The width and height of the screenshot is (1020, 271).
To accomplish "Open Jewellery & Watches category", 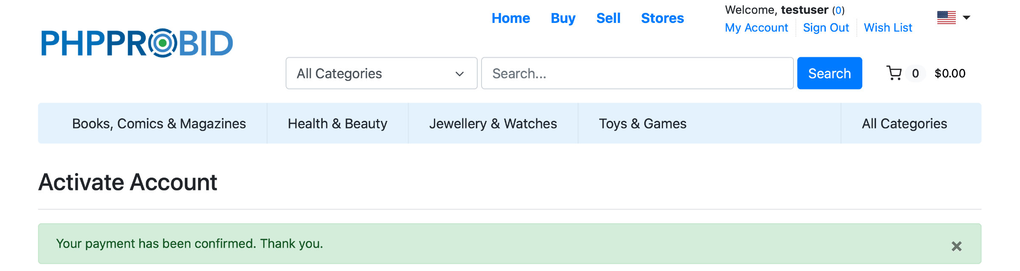I will point(493,123).
